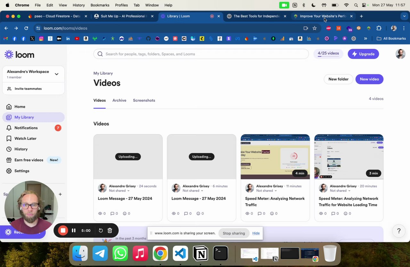The height and width of the screenshot is (267, 410).
Task: Open the All Bookmarks folder
Action: click(x=391, y=39)
